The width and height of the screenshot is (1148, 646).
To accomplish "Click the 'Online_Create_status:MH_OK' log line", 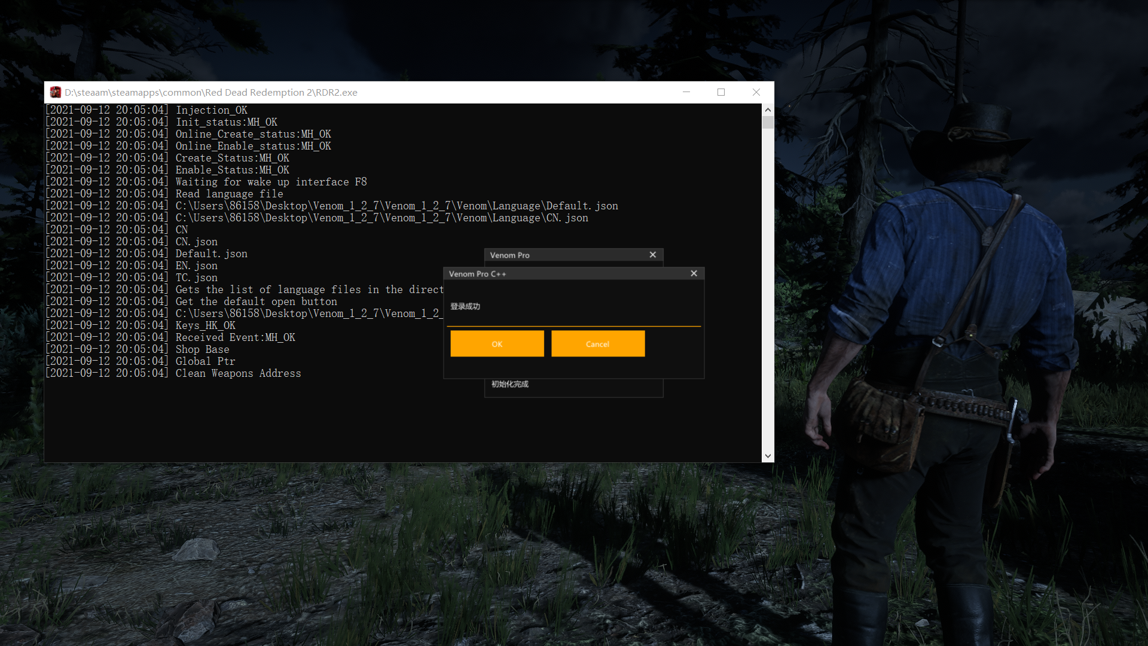I will click(188, 134).
